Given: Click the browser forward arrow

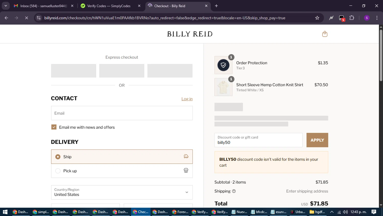Looking at the screenshot, I should click(16, 18).
